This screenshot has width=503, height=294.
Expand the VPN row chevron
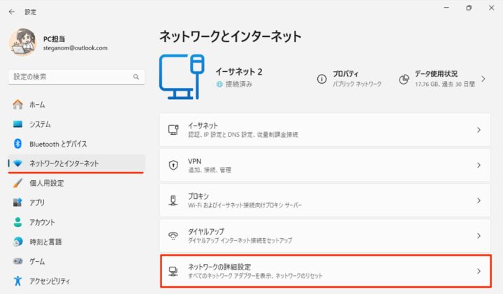(479, 165)
